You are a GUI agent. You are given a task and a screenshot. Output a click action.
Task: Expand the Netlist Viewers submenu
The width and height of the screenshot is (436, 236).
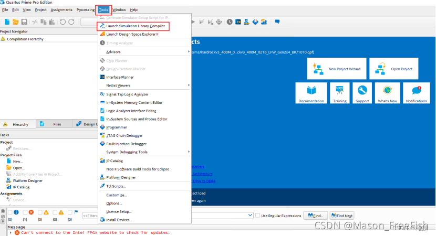[144, 85]
